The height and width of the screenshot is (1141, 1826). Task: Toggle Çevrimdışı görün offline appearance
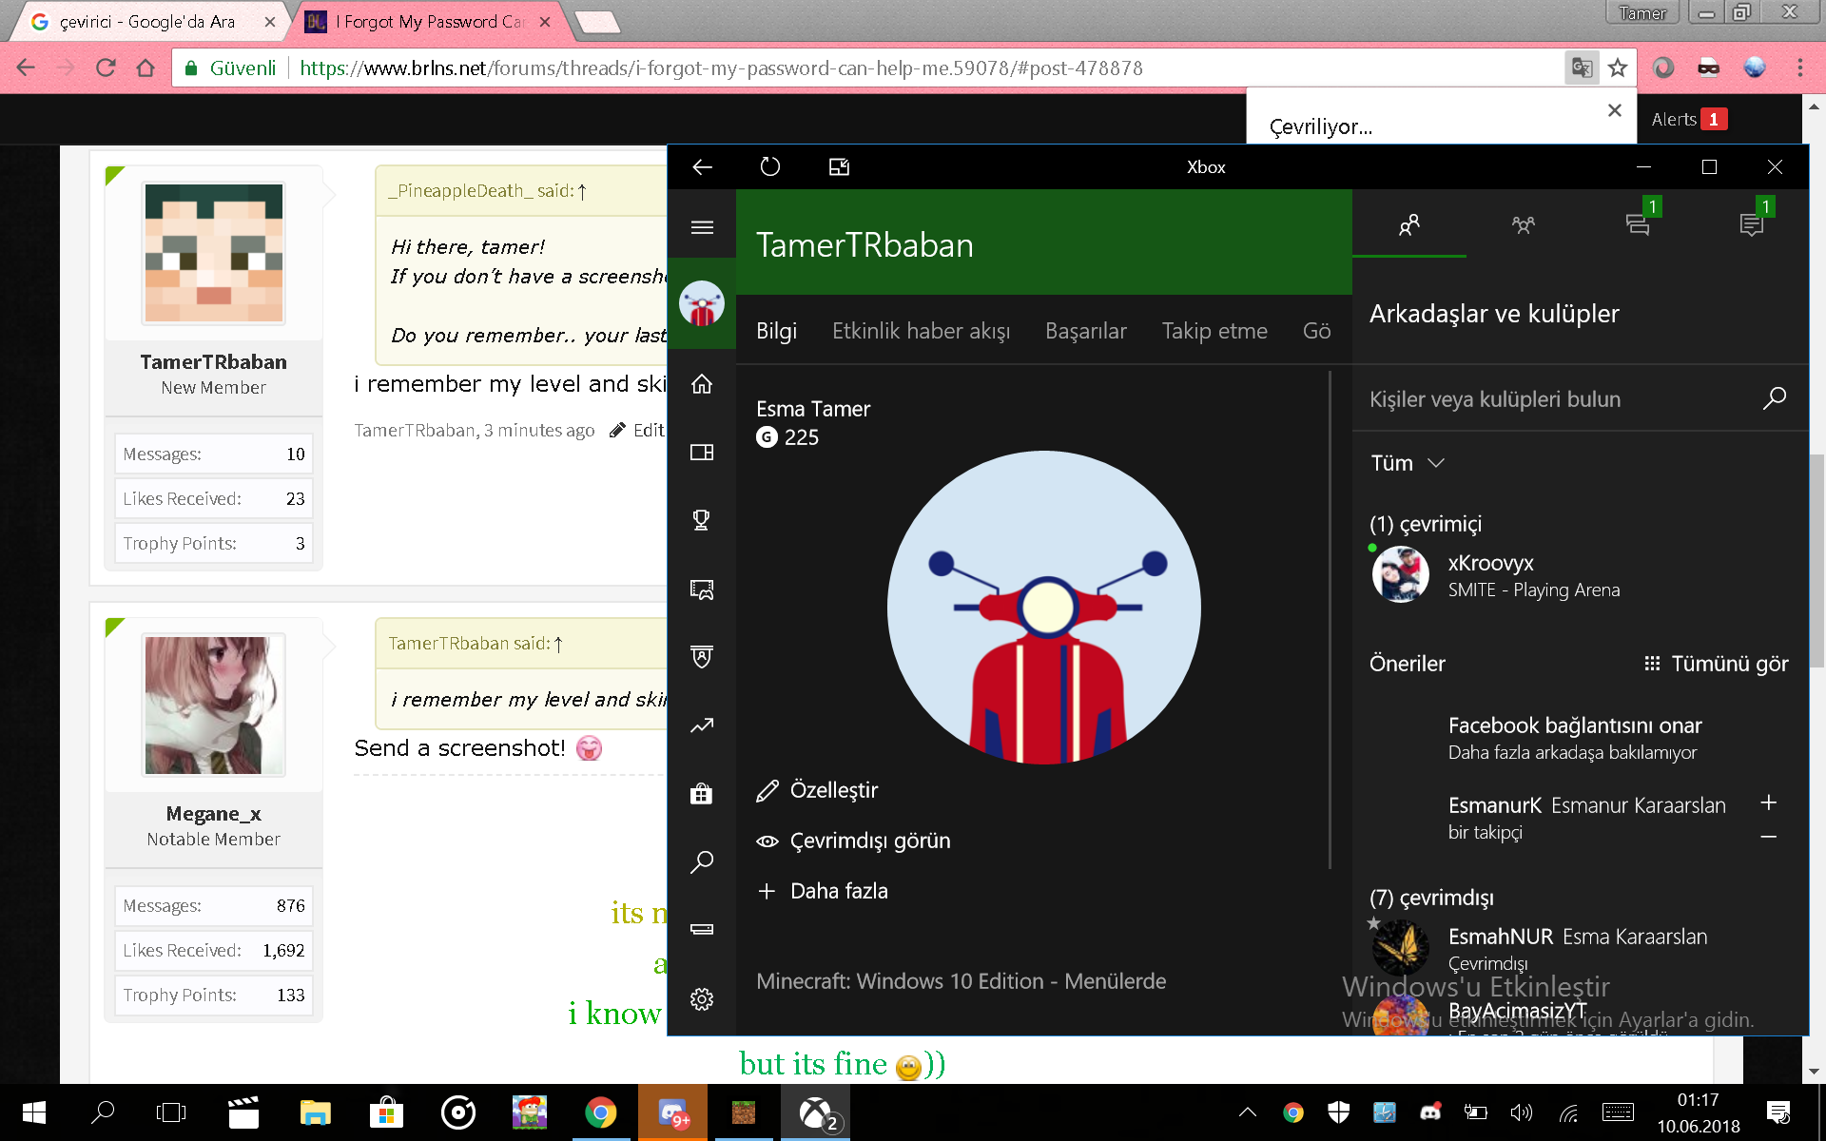854,841
